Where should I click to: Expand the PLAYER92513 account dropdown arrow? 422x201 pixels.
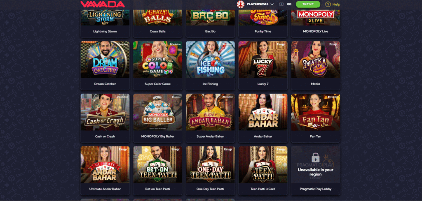pos(272,4)
